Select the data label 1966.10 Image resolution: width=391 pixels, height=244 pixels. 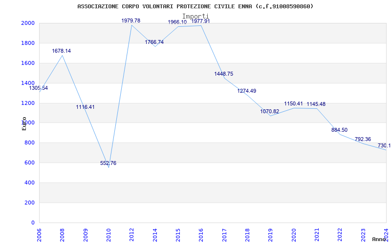[177, 22]
